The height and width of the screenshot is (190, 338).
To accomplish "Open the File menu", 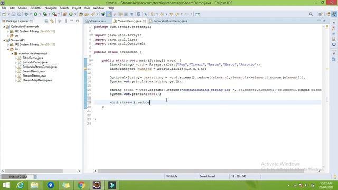I will [x=4, y=8].
